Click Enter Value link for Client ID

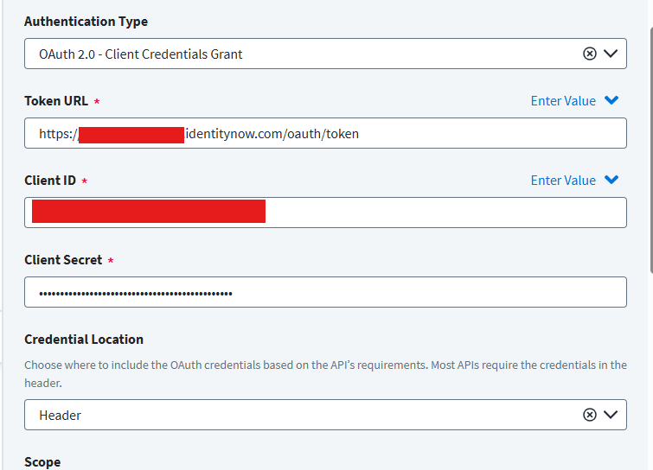pyautogui.click(x=563, y=181)
